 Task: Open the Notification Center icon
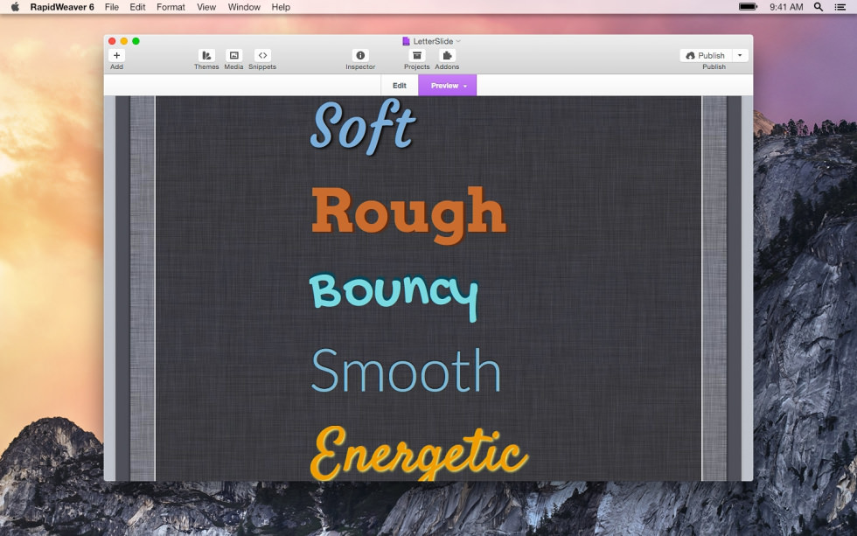pos(840,7)
